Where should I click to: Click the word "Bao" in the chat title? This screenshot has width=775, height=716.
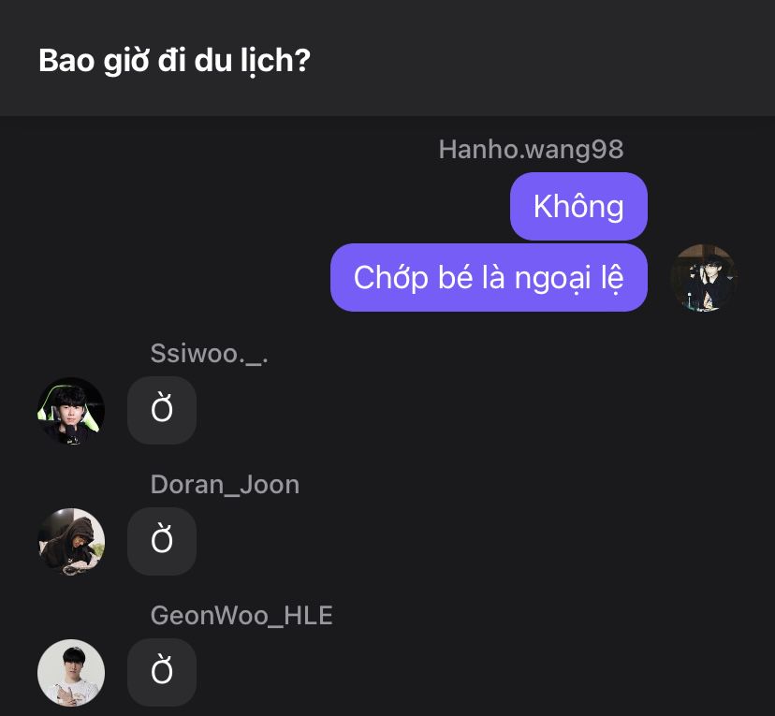(64, 61)
